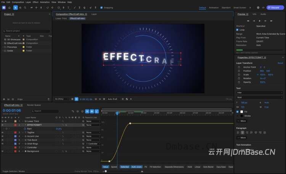Open the Stroke black color swatch
The width and height of the screenshot is (286, 174).
pos(242,116)
